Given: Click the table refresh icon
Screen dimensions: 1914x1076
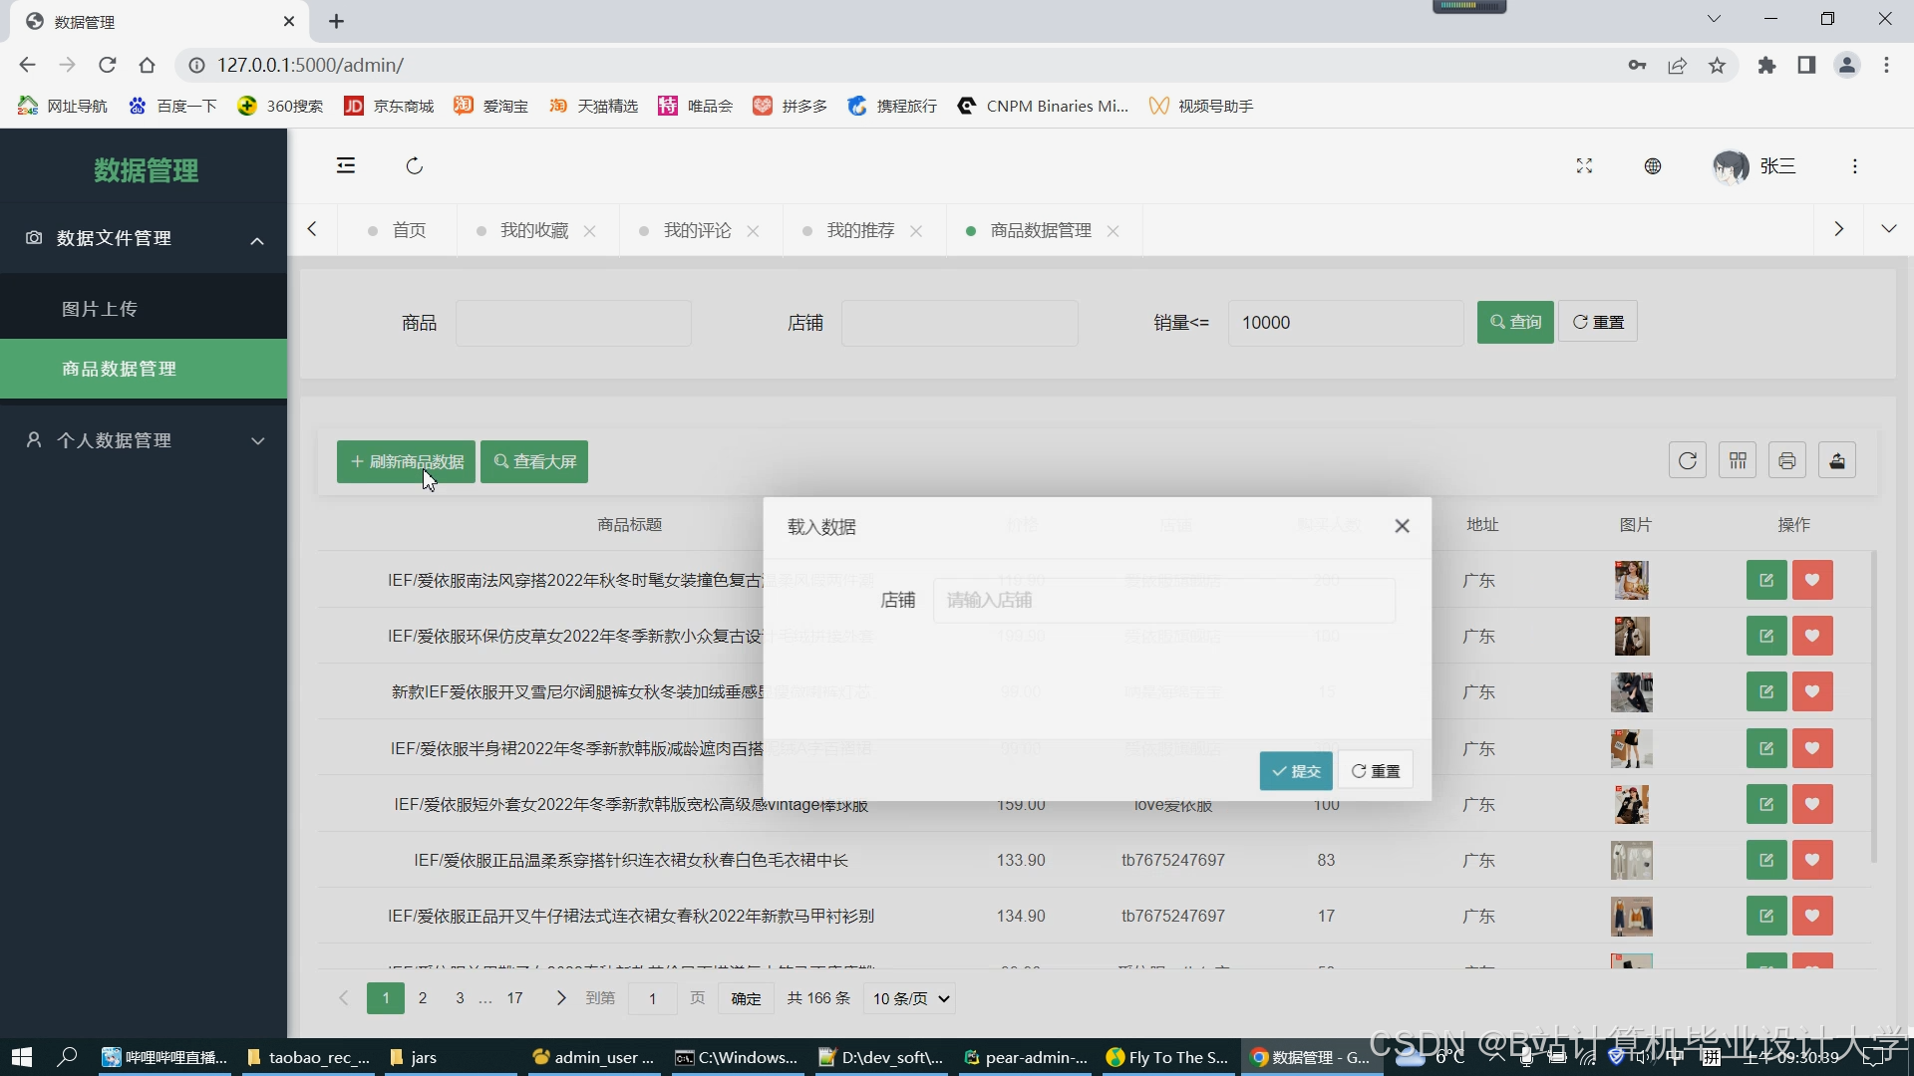Looking at the screenshot, I should coord(1688,460).
